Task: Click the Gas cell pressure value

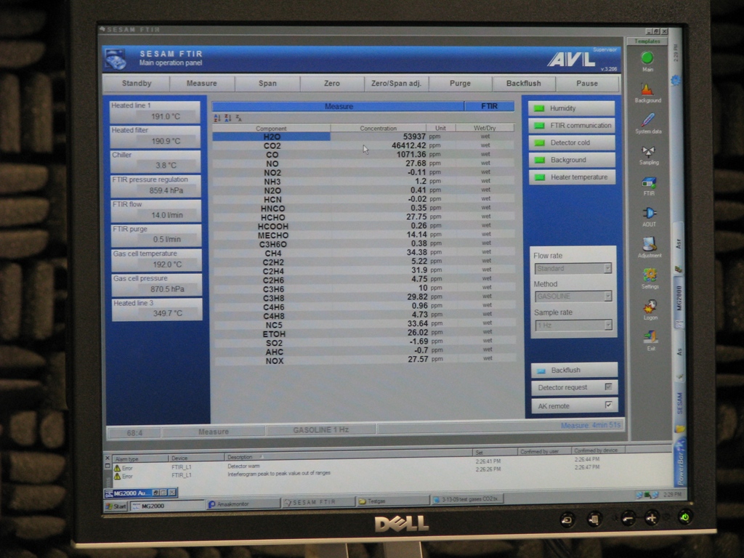Action: (x=167, y=289)
